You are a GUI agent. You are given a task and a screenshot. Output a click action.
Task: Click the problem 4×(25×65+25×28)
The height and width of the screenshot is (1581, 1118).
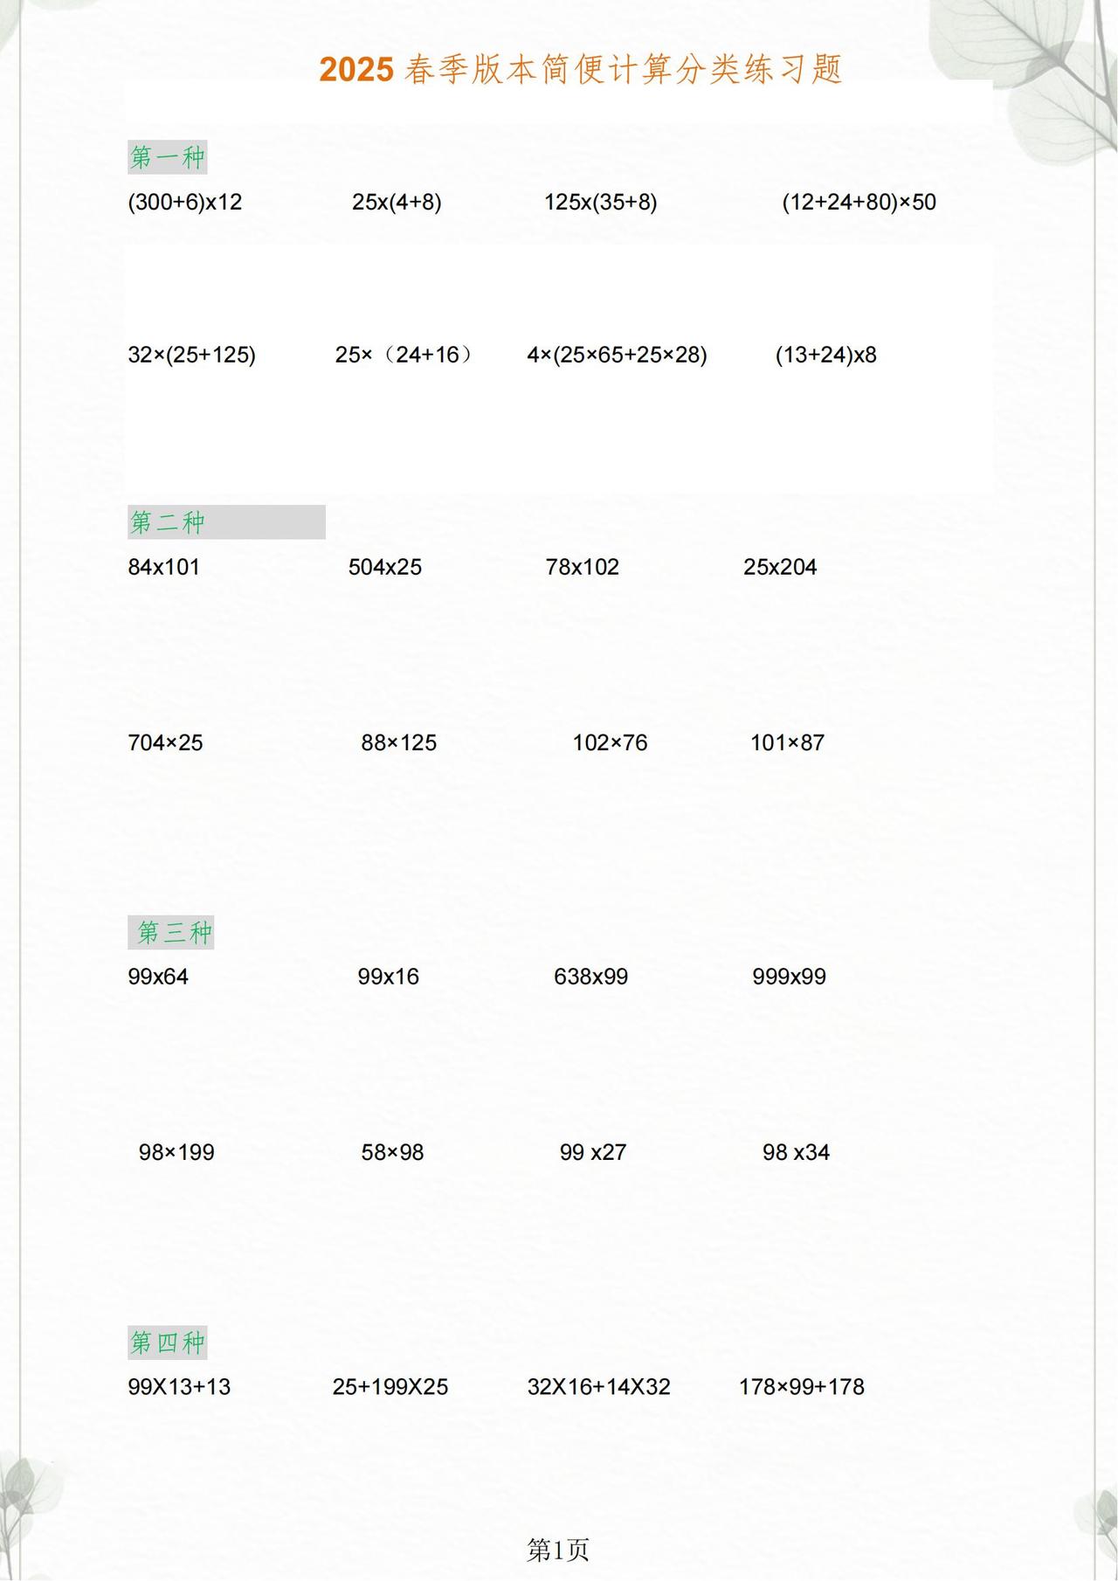[x=618, y=356]
